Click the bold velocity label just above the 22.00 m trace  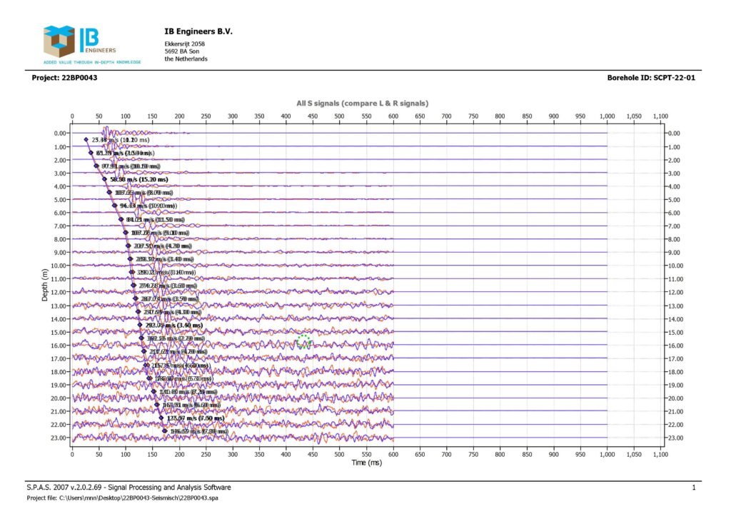[x=196, y=418]
